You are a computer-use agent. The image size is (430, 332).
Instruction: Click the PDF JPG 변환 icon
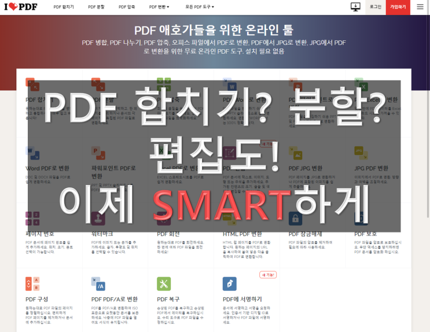295,153
